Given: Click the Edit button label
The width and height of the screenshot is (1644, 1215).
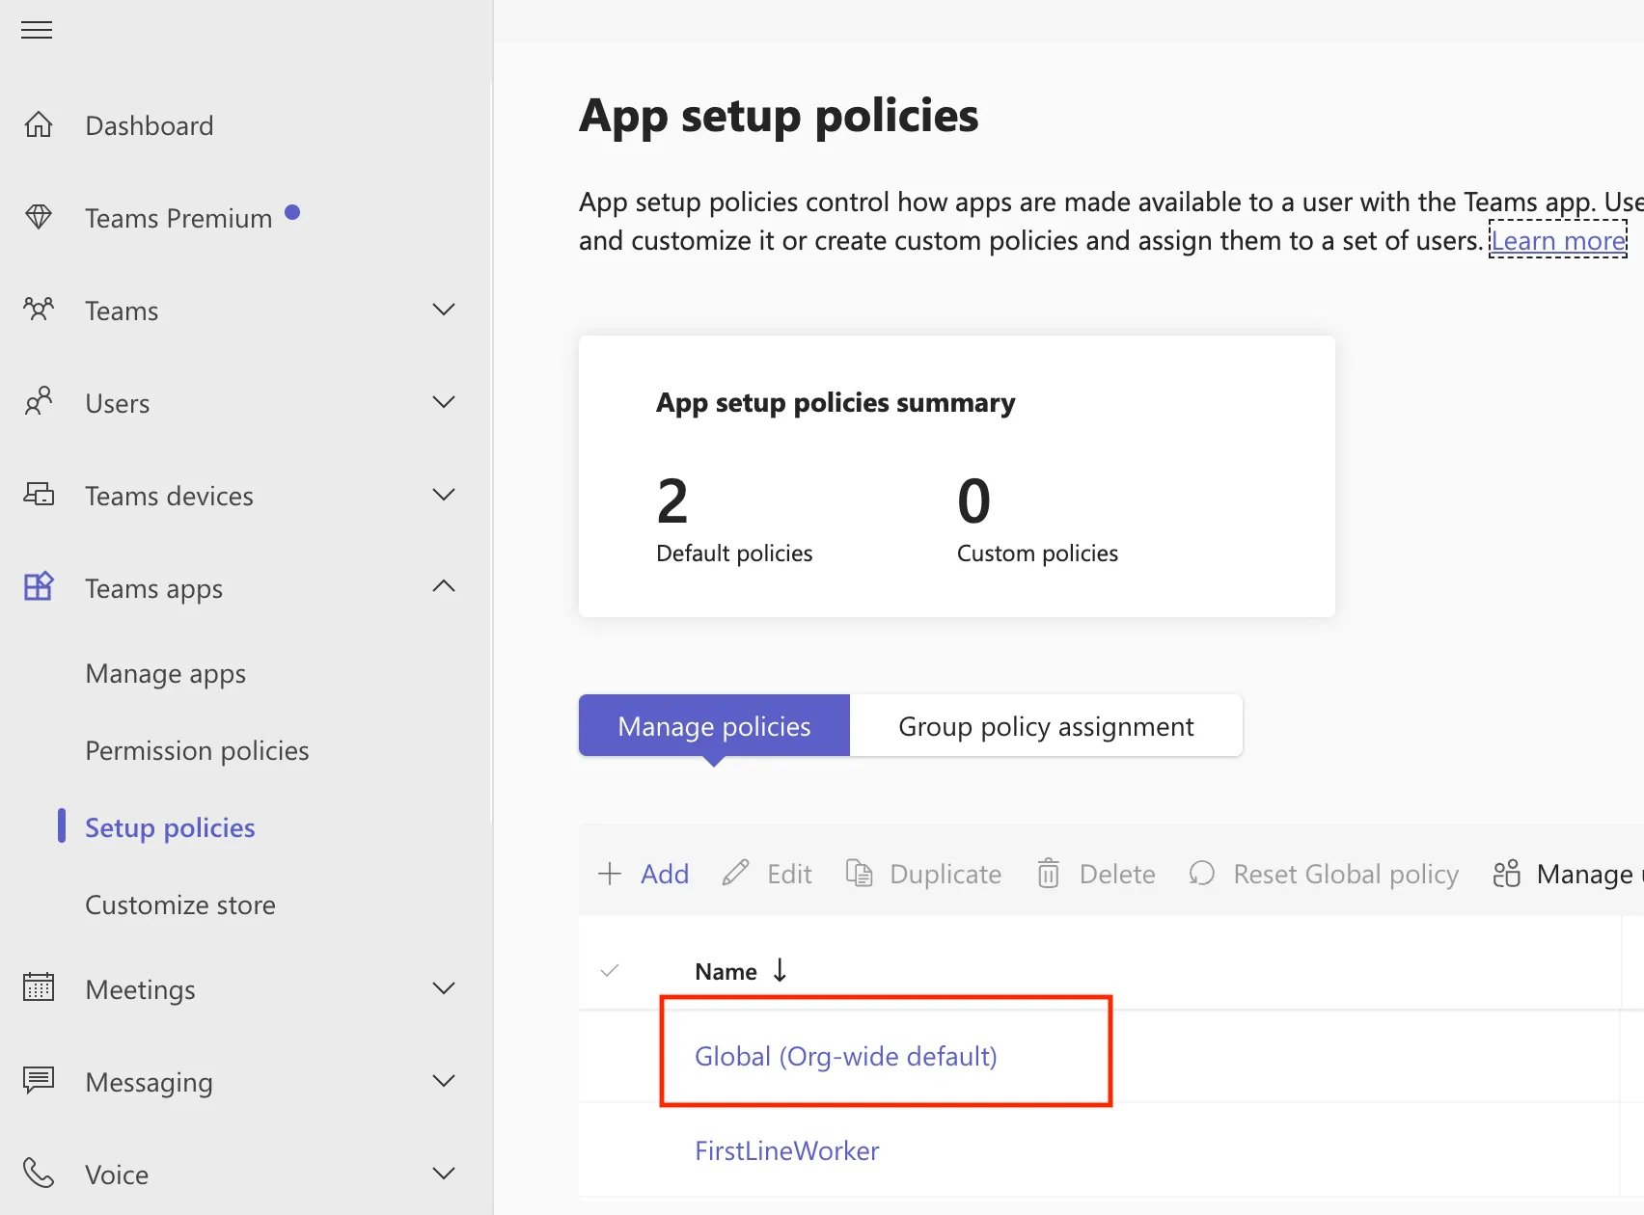Looking at the screenshot, I should pos(789,874).
